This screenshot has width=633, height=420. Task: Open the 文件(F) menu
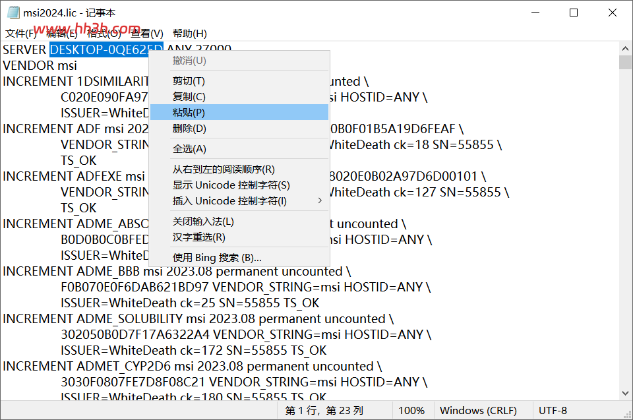click(21, 33)
